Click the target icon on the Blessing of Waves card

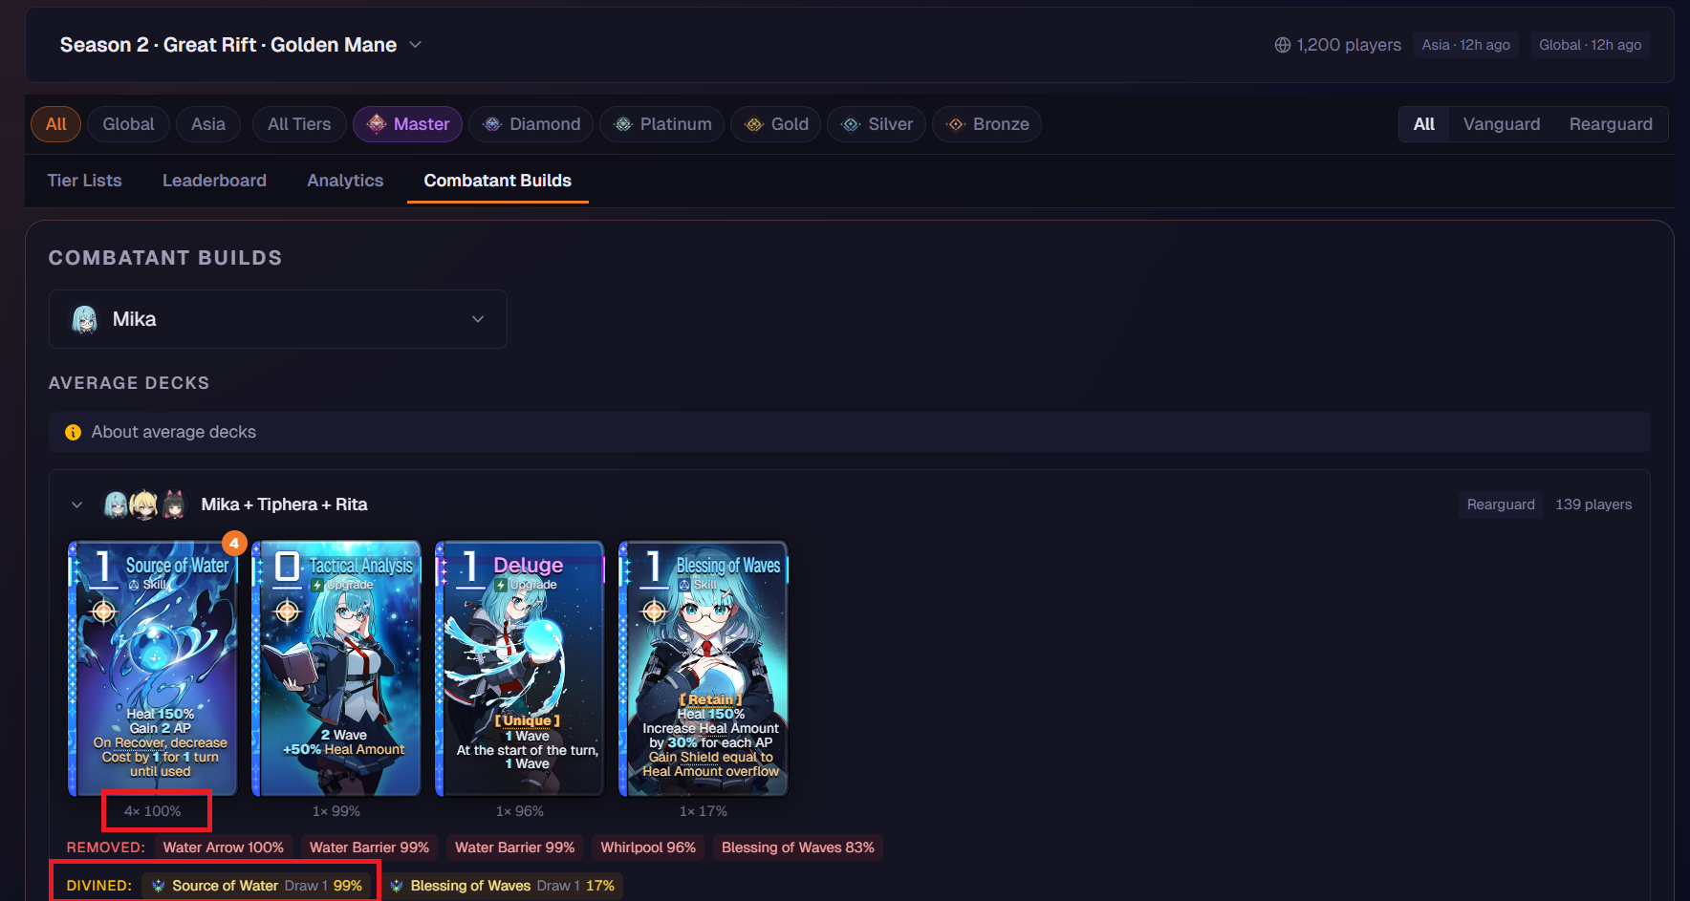[x=654, y=610]
